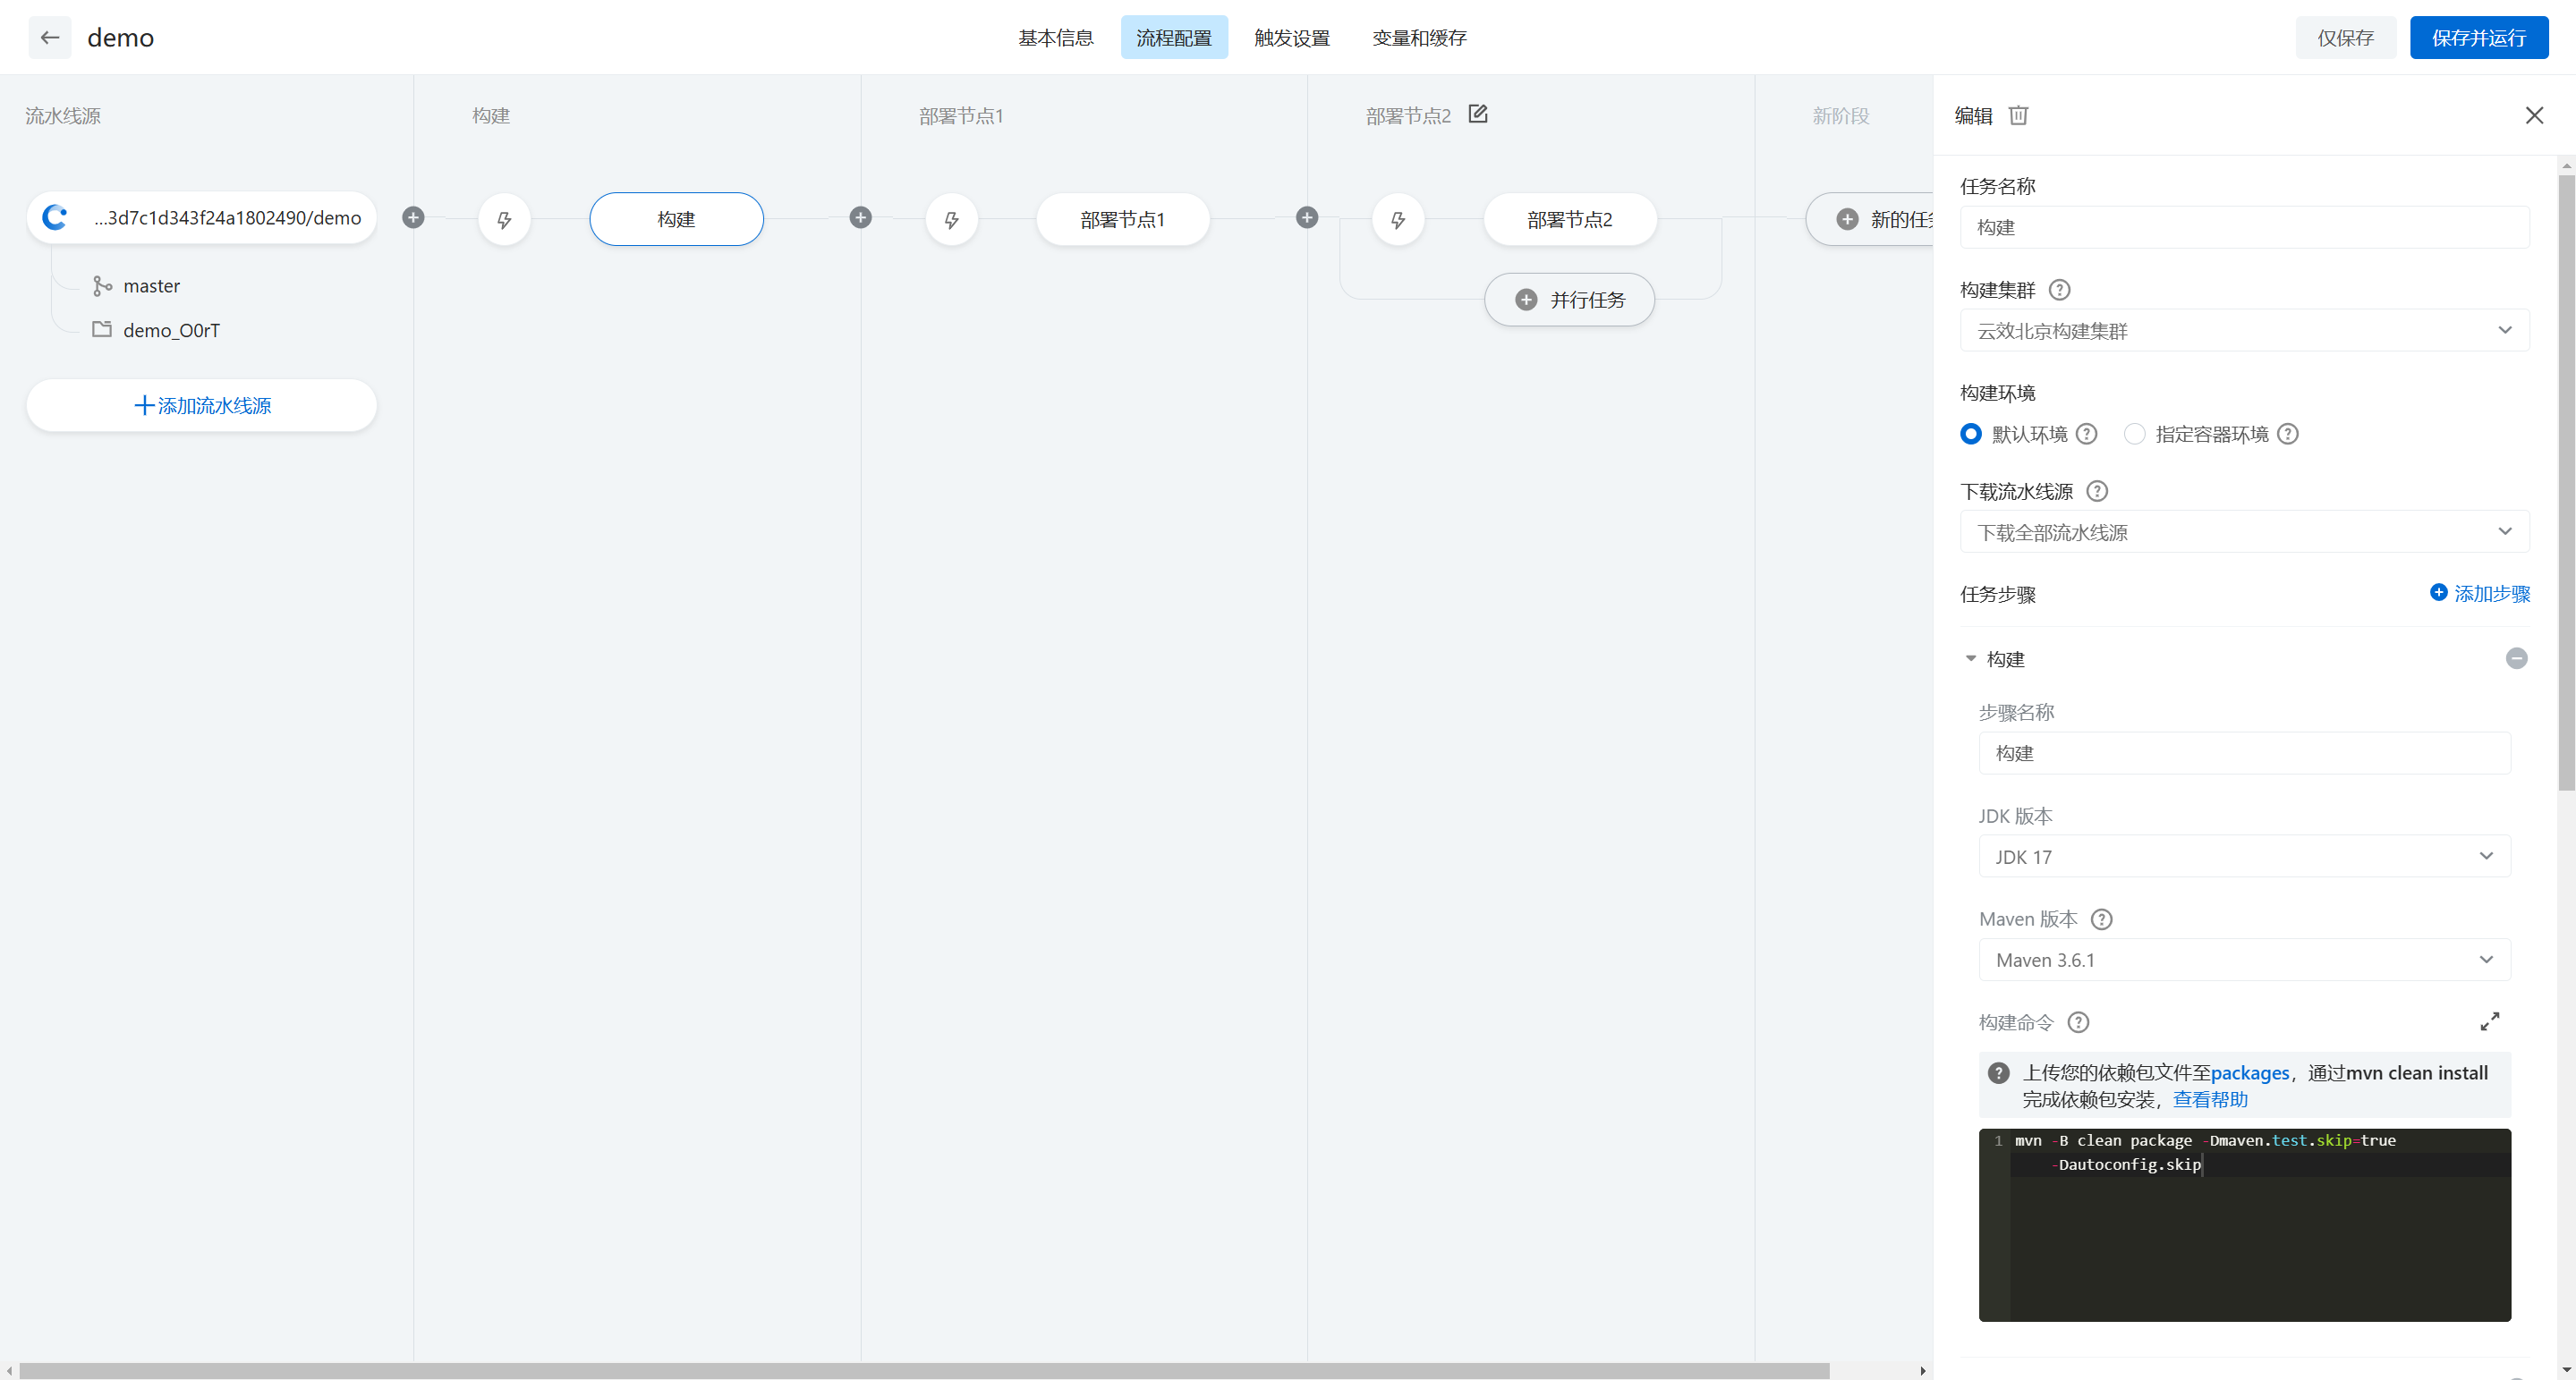The height and width of the screenshot is (1380, 2576).
Task: Click the vertical scrollbar of the edit panel
Action: 2566,483
